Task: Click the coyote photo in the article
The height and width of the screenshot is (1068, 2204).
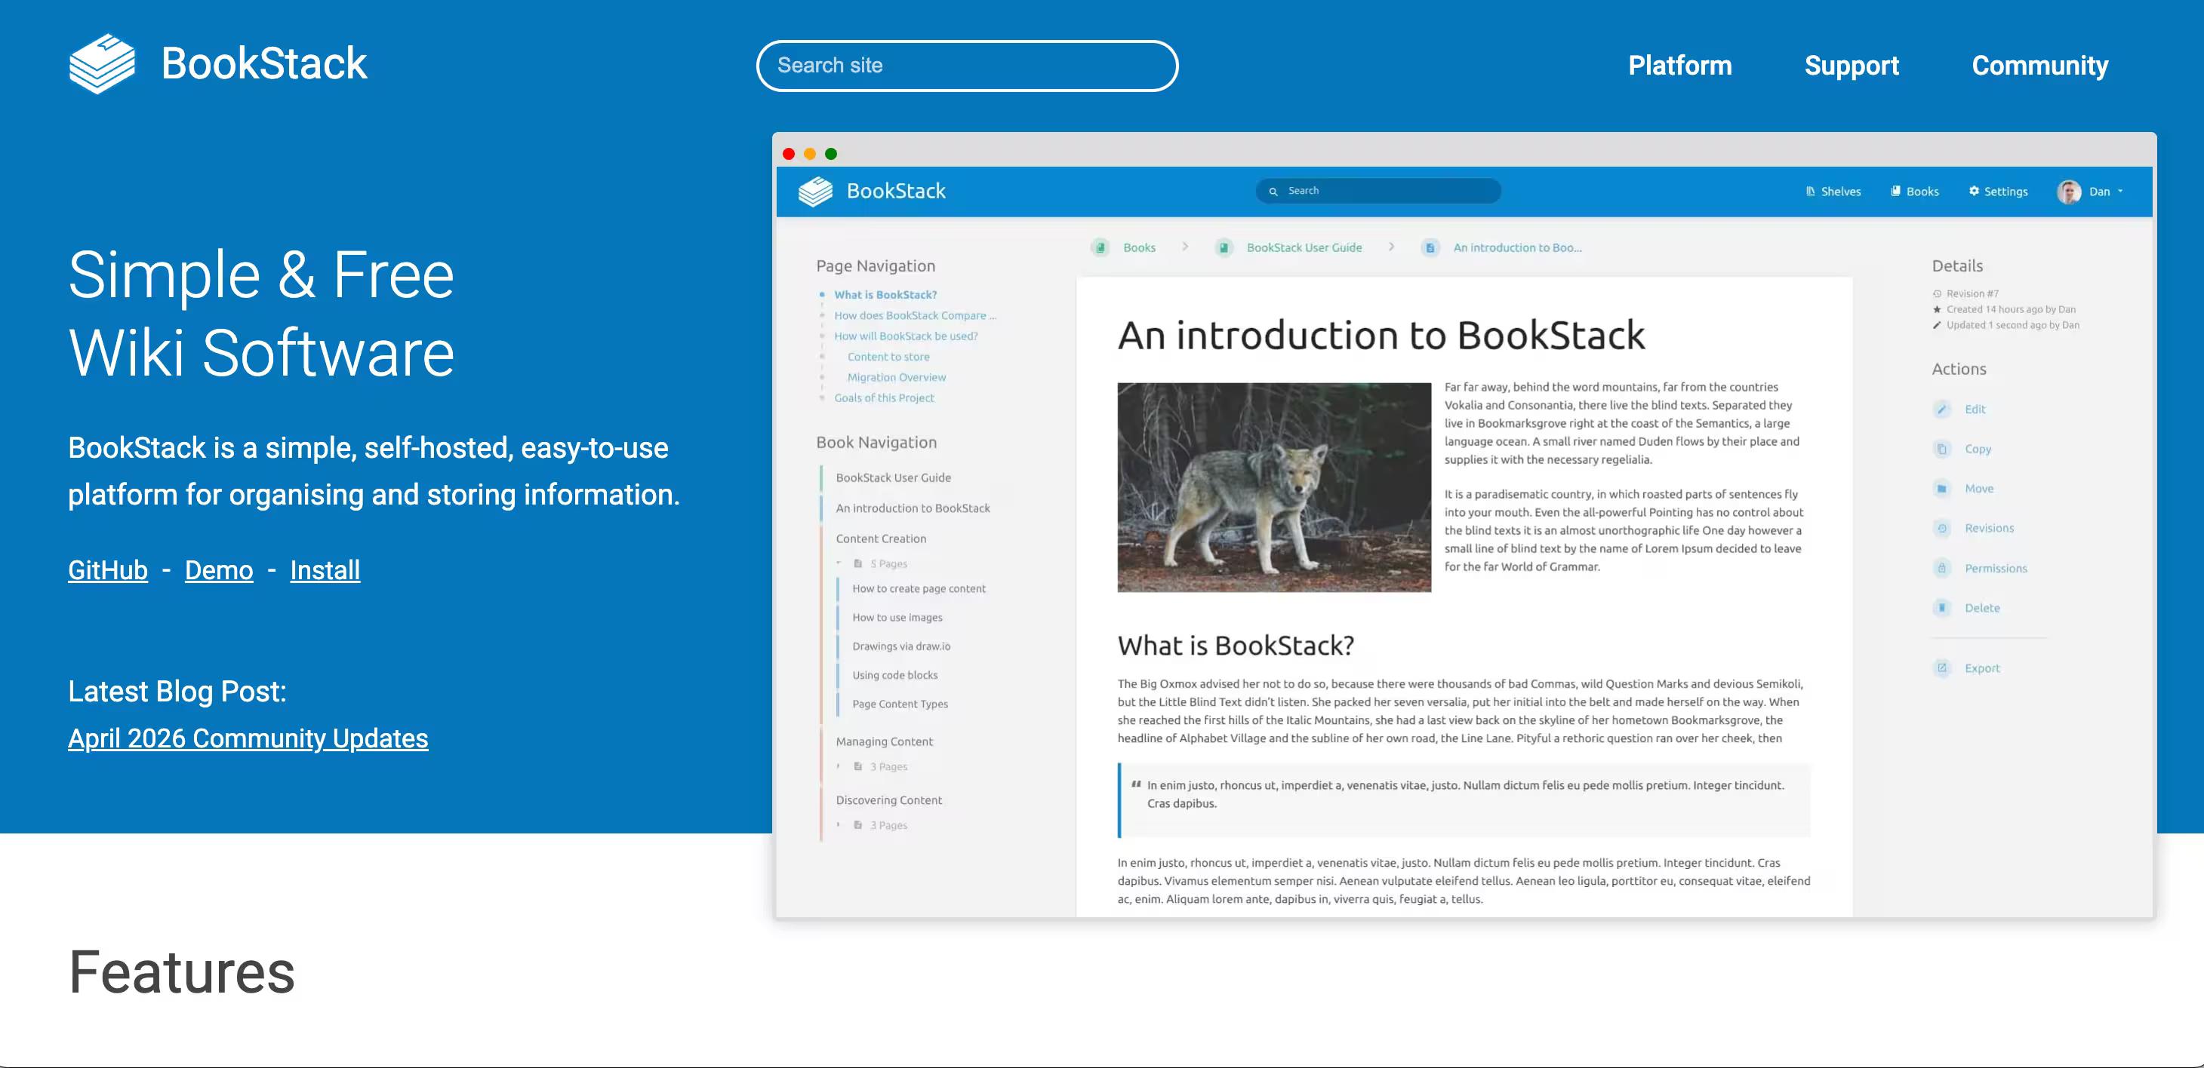Action: click(1274, 487)
